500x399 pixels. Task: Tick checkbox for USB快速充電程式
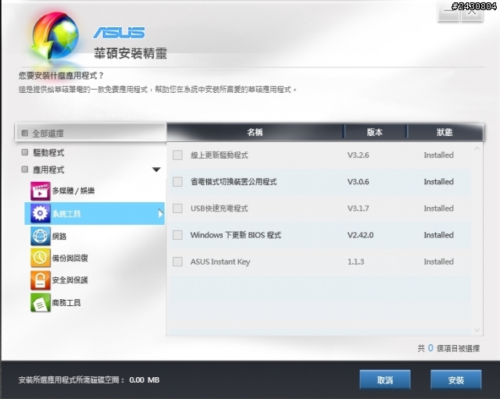(x=177, y=208)
